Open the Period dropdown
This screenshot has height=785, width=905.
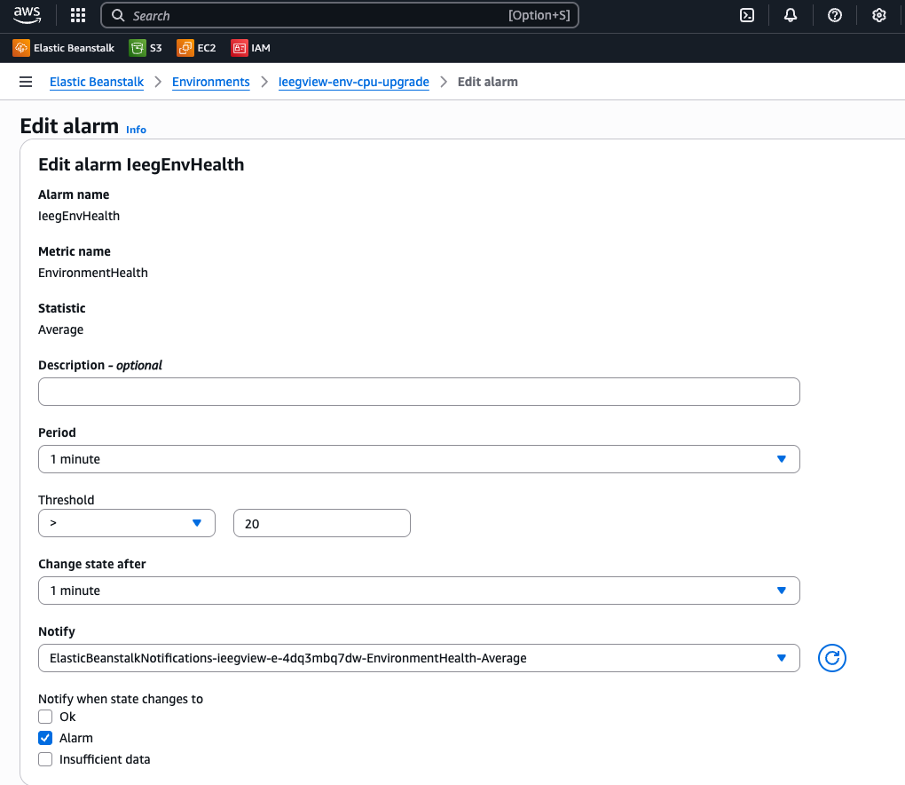coord(419,459)
